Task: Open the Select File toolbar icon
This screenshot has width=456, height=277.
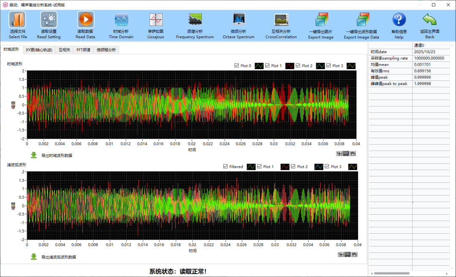Action: [17, 19]
